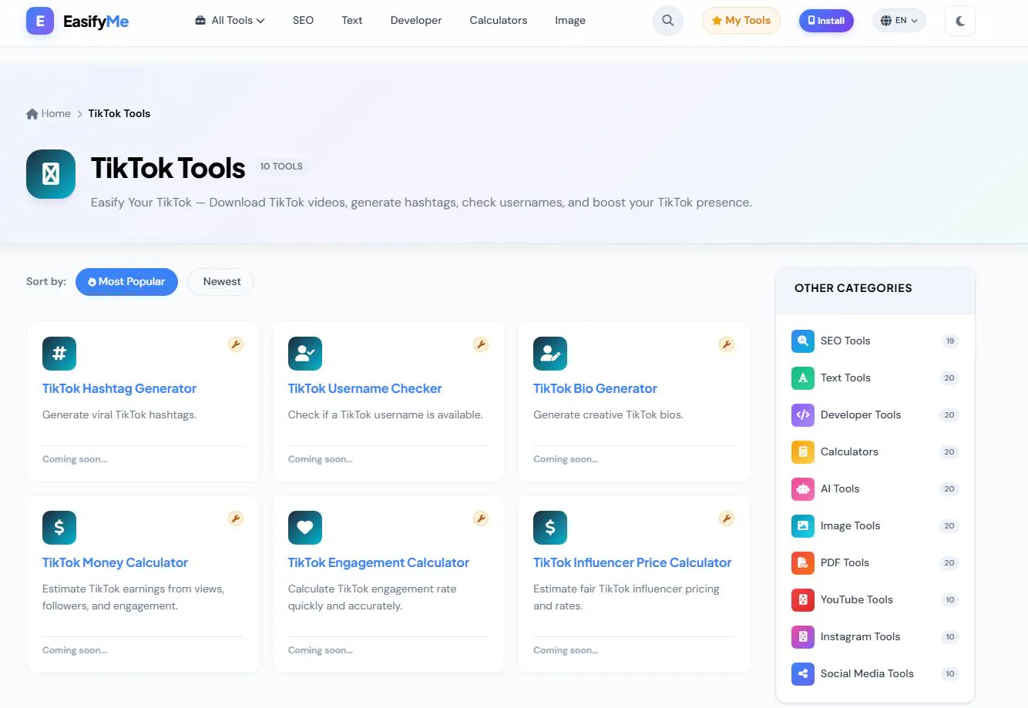The height and width of the screenshot is (708, 1028).
Task: Click 'Check if a TikTok username is available.' text
Action: [385, 415]
